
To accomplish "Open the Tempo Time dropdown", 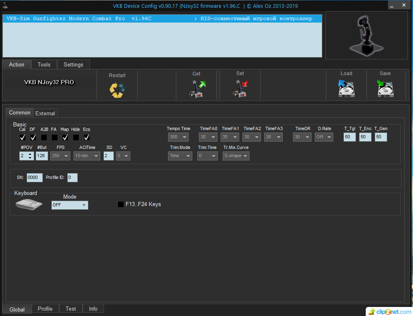I will [178, 137].
